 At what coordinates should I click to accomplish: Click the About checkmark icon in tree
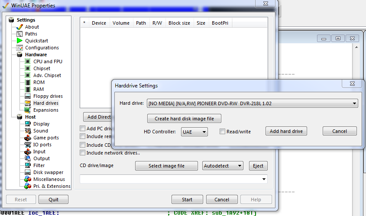pyautogui.click(x=19, y=27)
